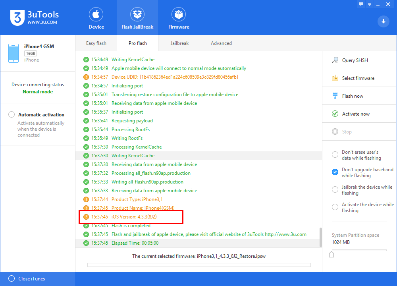Click the iPhone4 GSM device icon
This screenshot has width=397, height=286.
point(13,53)
